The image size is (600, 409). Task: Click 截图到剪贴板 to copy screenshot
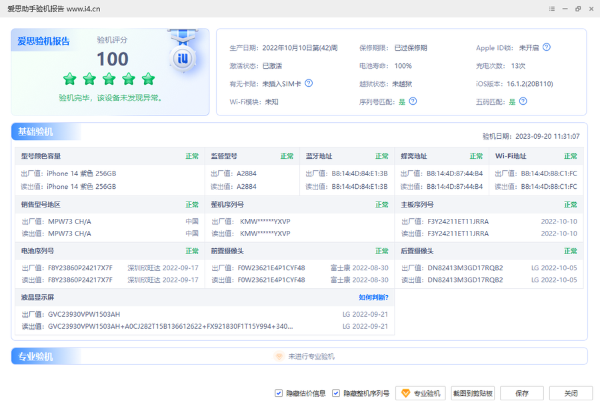473,393
